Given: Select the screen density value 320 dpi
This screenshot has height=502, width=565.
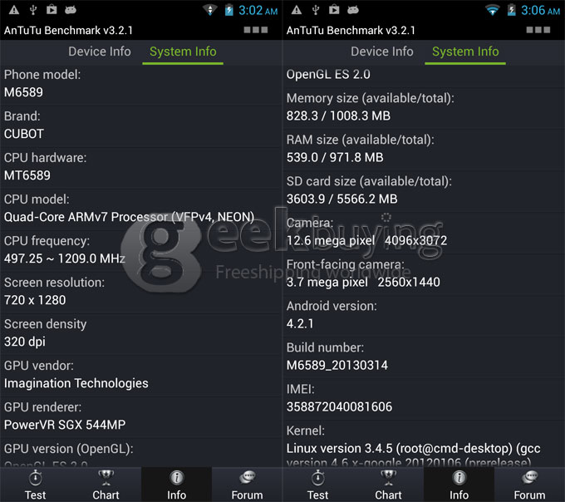Looking at the screenshot, I should 25,342.
